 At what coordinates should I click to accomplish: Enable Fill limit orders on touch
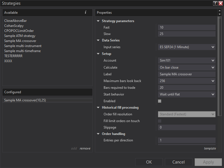(x=160, y=121)
